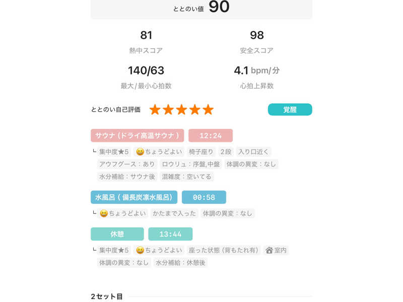Select the サウナ (ドライ高温サウナ) label

pyautogui.click(x=138, y=135)
